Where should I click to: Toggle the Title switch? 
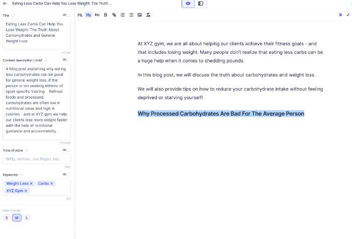(x=66, y=15)
